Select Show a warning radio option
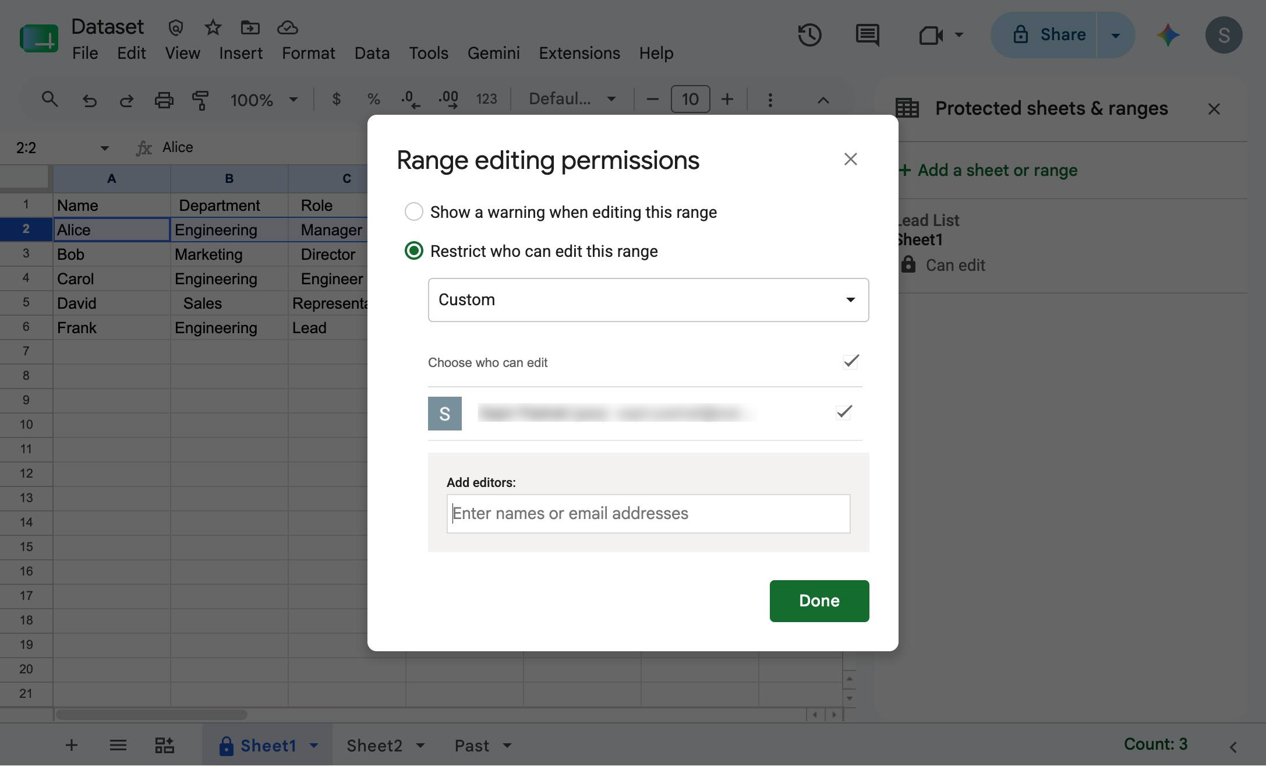 point(413,211)
